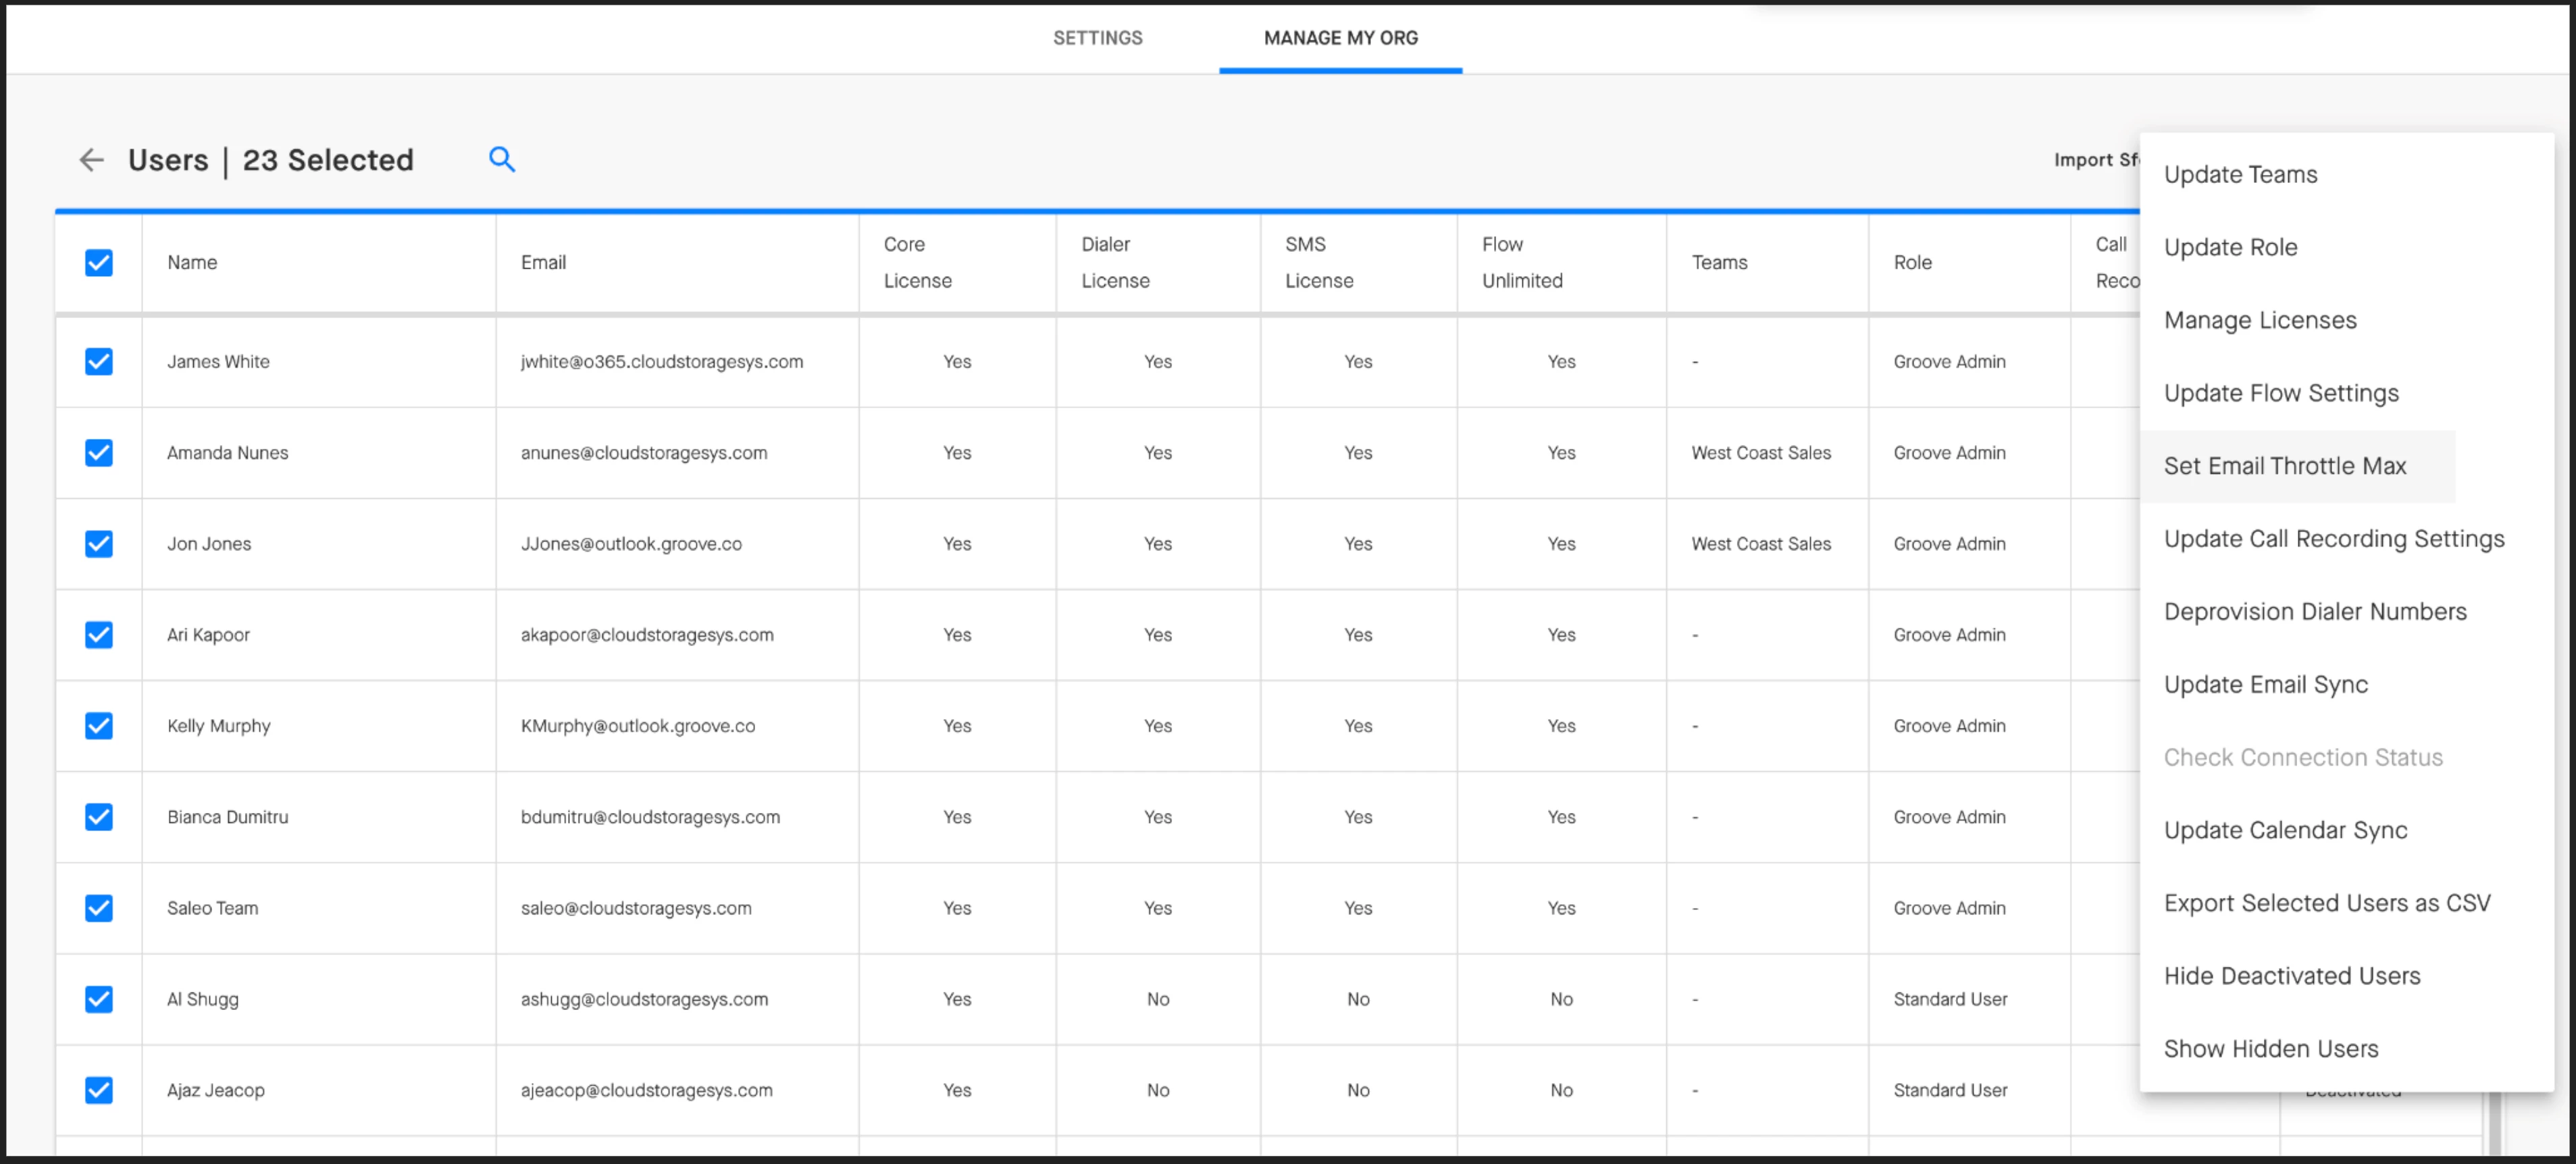Image resolution: width=2576 pixels, height=1164 pixels.
Task: Select Update Call Recording Settings
Action: [2334, 539]
